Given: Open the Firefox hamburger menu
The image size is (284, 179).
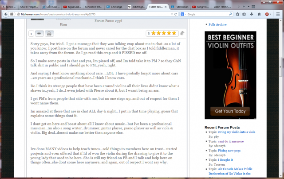Looking at the screenshot, I should pyautogui.click(x=278, y=14).
